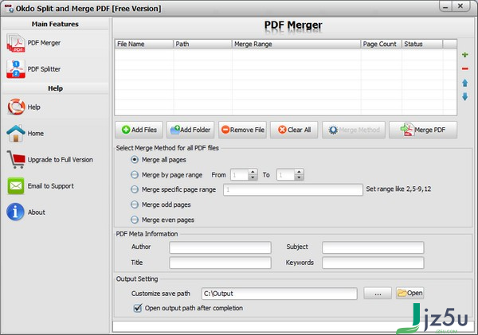Click the Subject input field
The height and width of the screenshot is (335, 478).
pyautogui.click(x=373, y=247)
